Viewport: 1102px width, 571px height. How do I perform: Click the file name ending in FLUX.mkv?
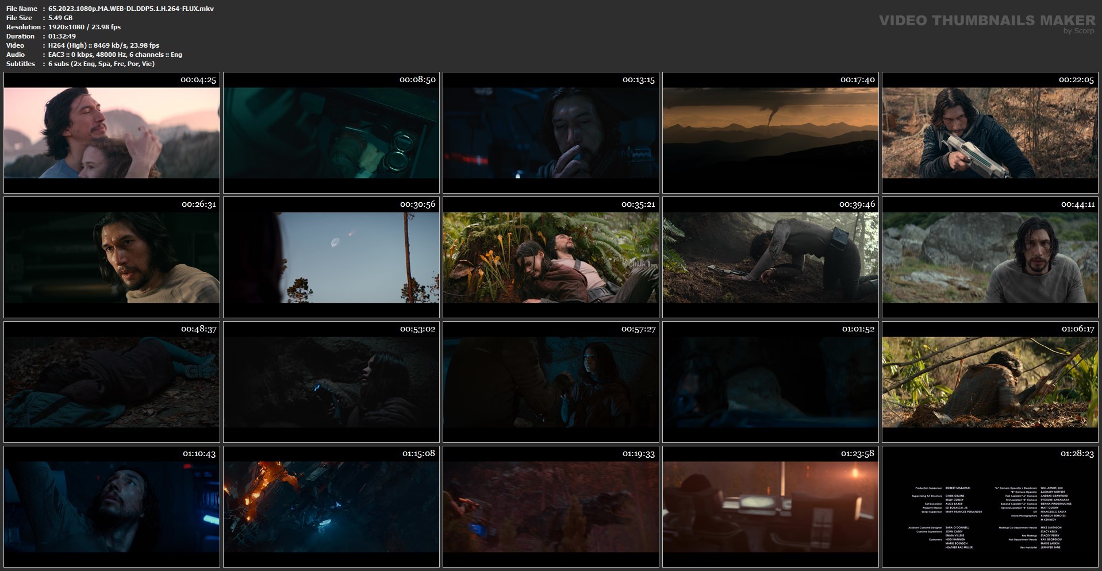(131, 9)
